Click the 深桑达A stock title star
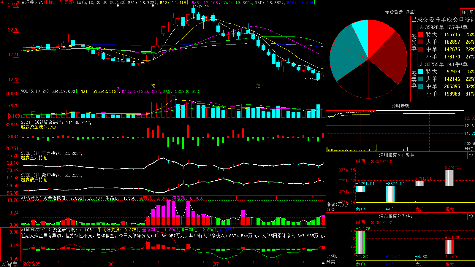 click(23, 2)
